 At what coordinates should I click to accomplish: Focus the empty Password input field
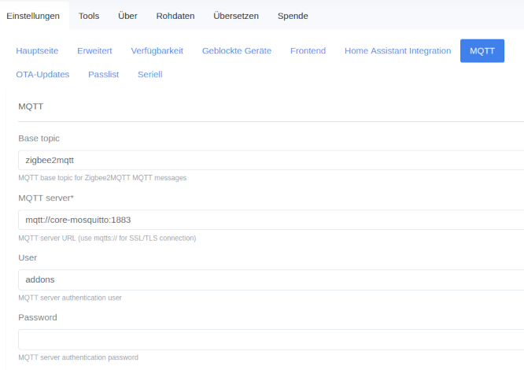coord(271,339)
